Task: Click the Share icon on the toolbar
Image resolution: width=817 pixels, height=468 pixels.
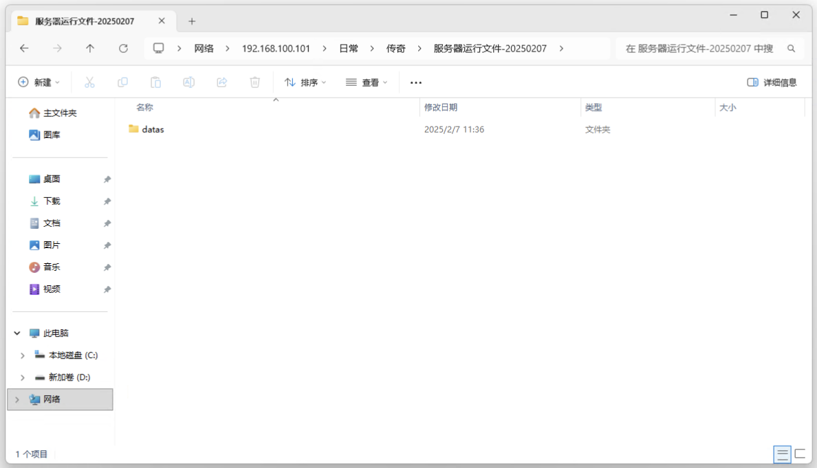Action: (221, 82)
